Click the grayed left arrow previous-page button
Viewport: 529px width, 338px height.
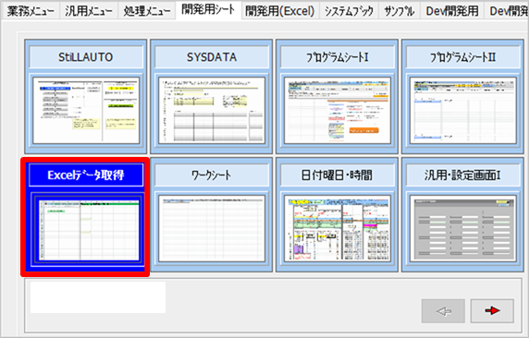tap(443, 310)
